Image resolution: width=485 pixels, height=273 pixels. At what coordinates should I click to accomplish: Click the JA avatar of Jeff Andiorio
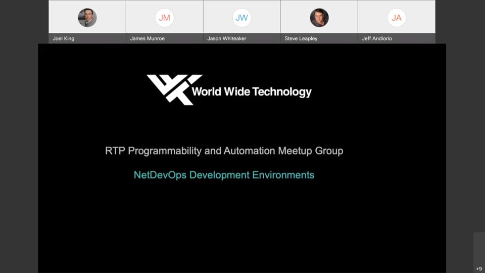tap(396, 18)
